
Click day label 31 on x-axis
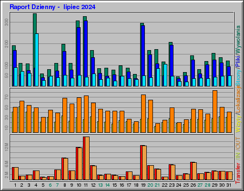(x=229, y=185)
